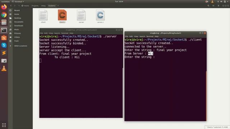This screenshot has width=230, height=129.
Task: Open Search menu in server terminal
Action: click(x=57, y=33)
